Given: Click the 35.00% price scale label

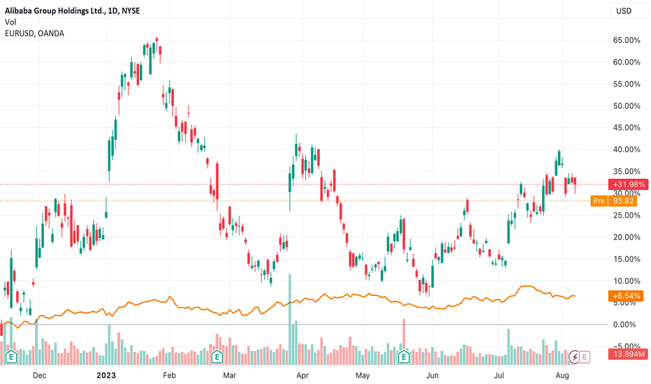Looking at the screenshot, I should [x=627, y=172].
